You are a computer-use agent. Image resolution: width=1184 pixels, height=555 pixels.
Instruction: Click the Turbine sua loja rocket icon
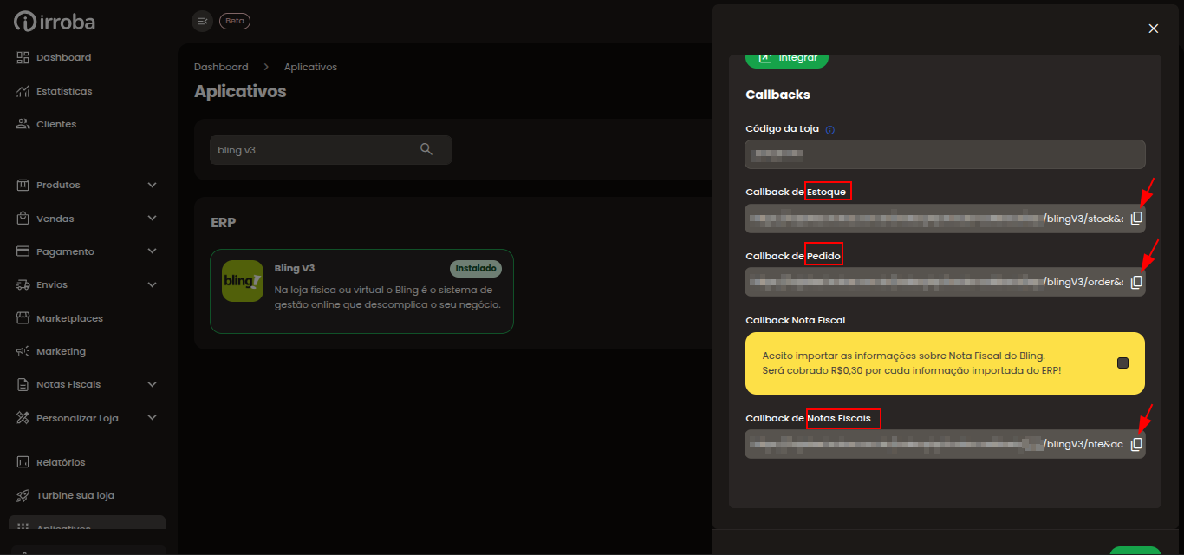23,495
